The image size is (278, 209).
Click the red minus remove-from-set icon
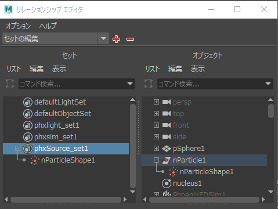pyautogui.click(x=130, y=39)
